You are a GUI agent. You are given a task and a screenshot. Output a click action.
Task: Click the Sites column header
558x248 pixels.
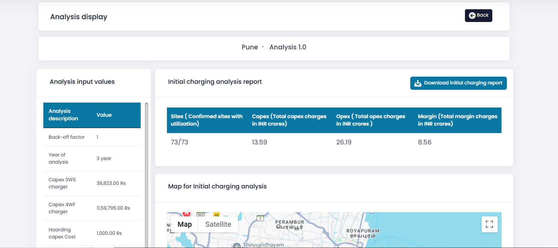click(x=207, y=120)
